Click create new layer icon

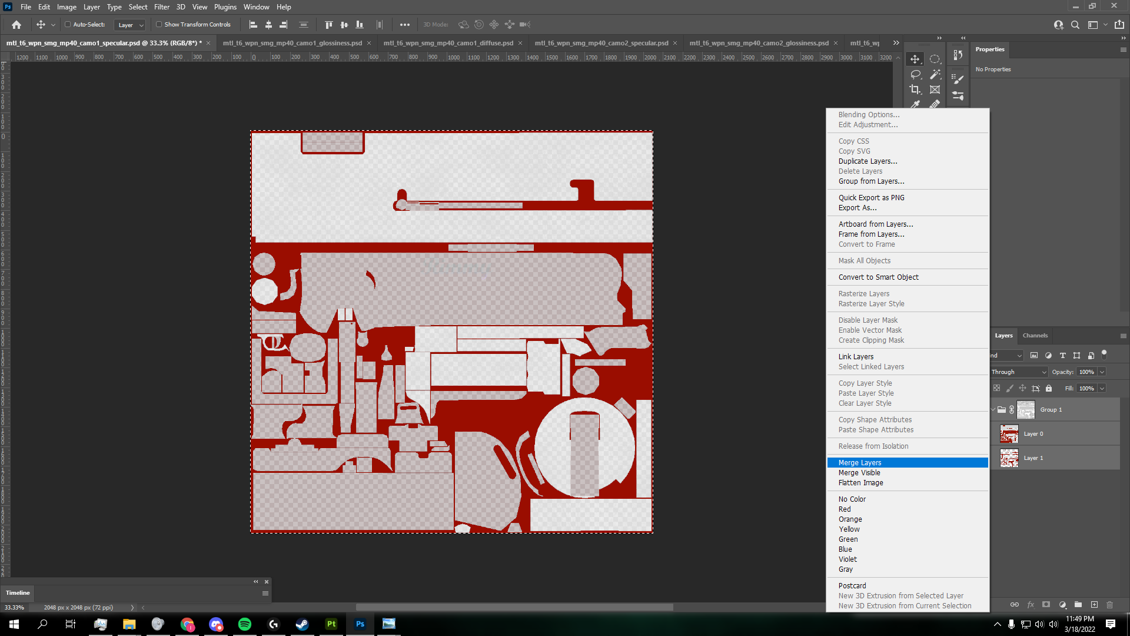coord(1094,605)
